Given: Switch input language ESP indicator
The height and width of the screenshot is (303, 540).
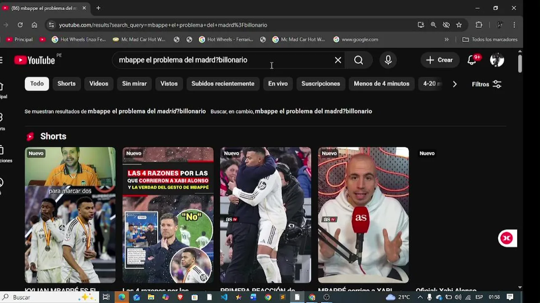Looking at the screenshot, I should point(479,297).
